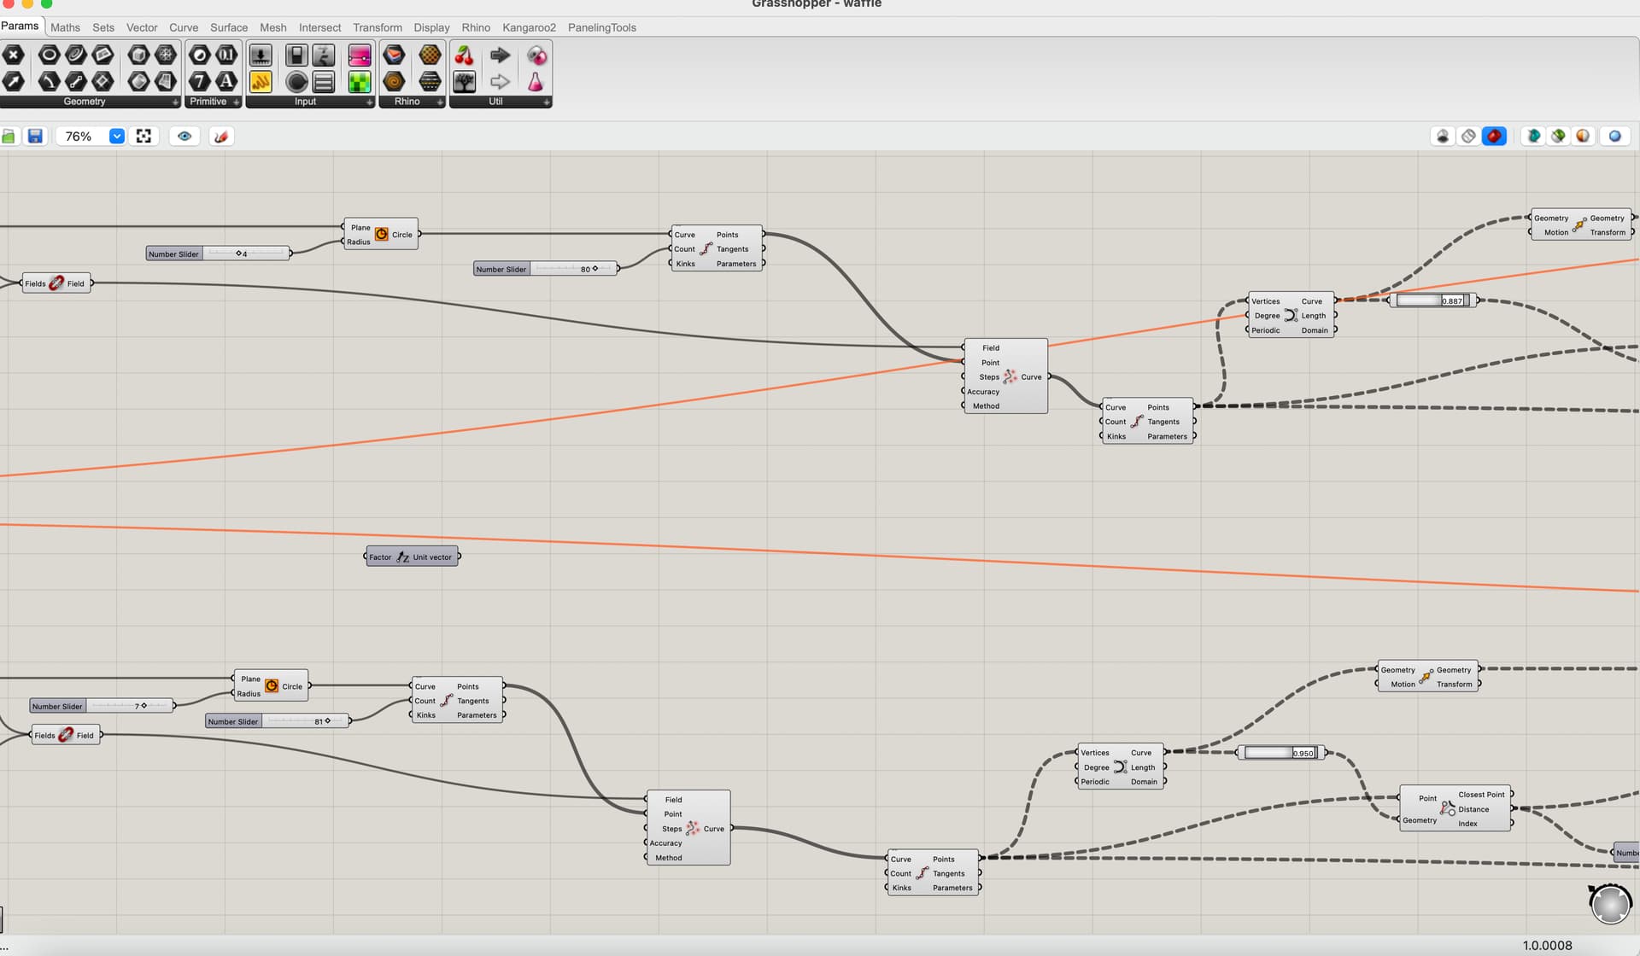
Task: Select the Number 0.1 primitive icon
Action: [226, 55]
